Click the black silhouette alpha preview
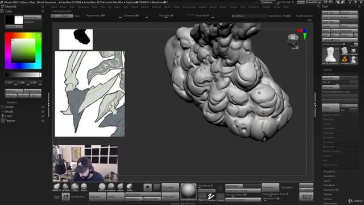This screenshot has width=364, height=205. [76, 39]
